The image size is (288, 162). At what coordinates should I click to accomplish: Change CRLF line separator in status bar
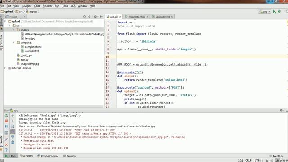(249, 160)
